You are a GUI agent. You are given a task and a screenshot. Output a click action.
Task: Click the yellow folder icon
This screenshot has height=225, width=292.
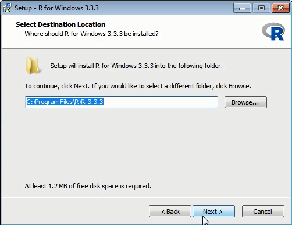[33, 66]
